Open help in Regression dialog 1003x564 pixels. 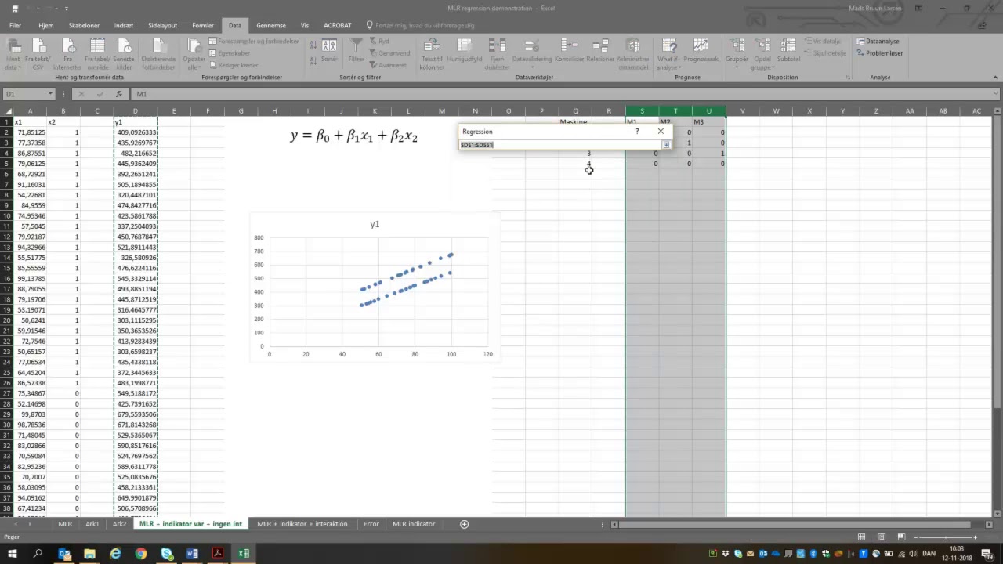(x=637, y=132)
